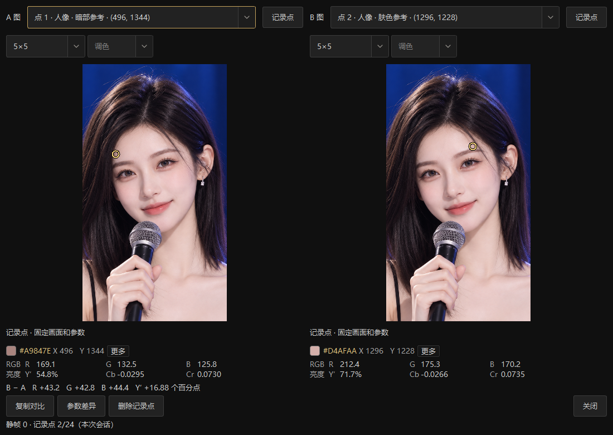Click the left portrait image A

click(154, 192)
